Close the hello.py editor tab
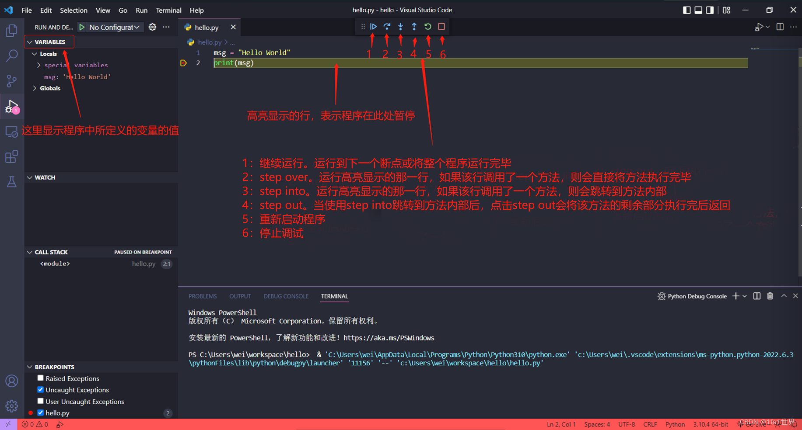The height and width of the screenshot is (430, 802). (233, 27)
